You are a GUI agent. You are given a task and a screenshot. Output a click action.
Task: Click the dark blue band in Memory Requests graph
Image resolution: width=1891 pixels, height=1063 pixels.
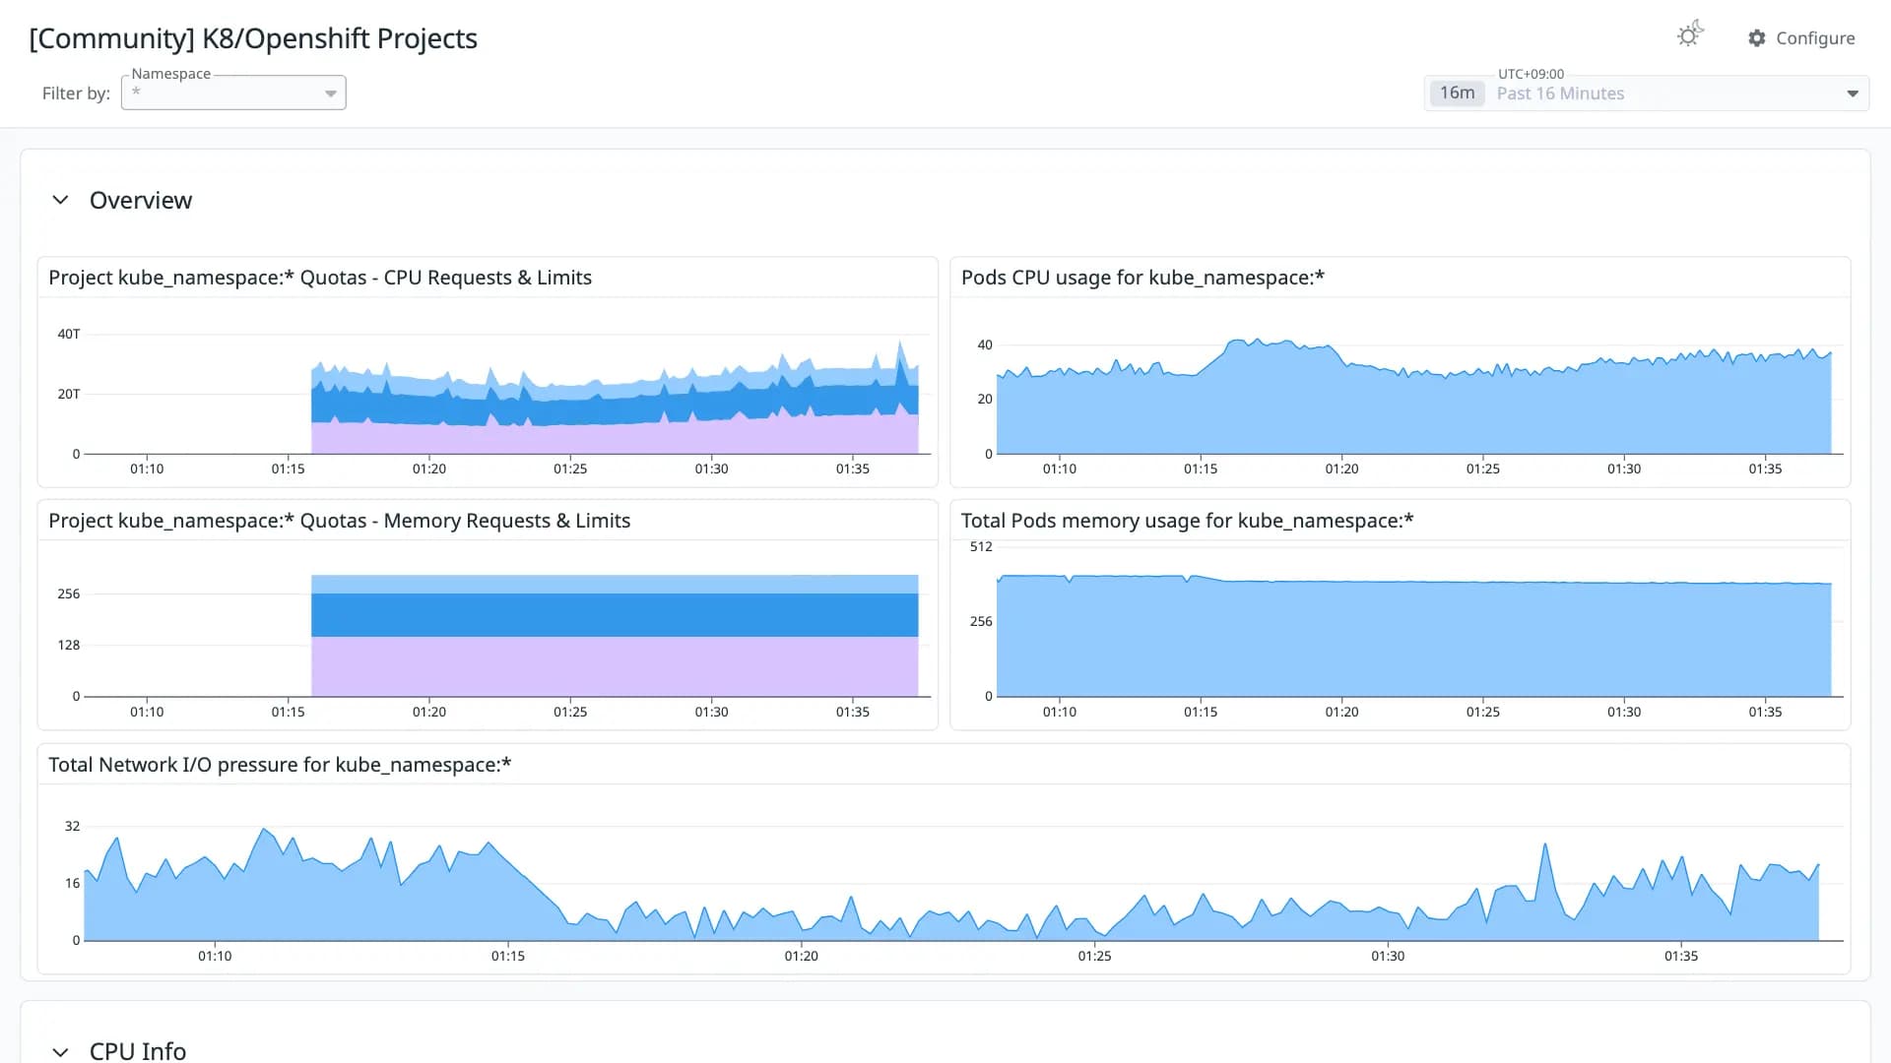pyautogui.click(x=615, y=615)
